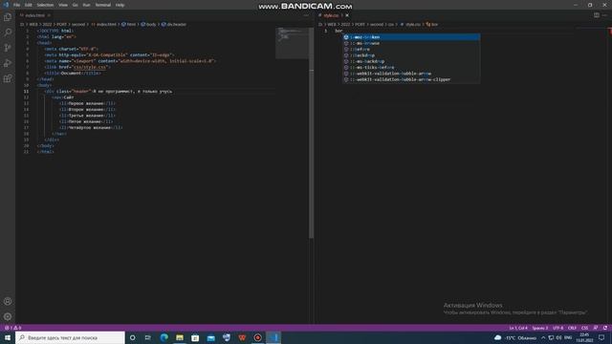The width and height of the screenshot is (612, 344).
Task: Open Task View on taskbar
Action: (148, 337)
